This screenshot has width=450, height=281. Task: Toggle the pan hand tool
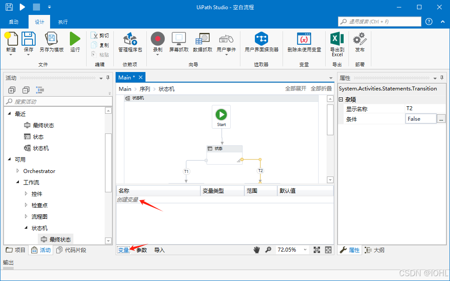pos(256,250)
